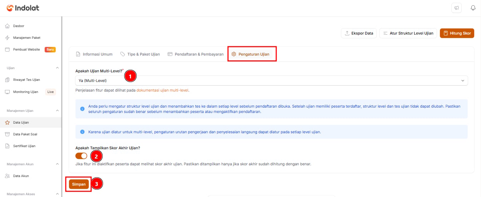Switch to the Tipe & Paket Ujian tab
Image resolution: width=481 pixels, height=197 pixels.
[140, 54]
